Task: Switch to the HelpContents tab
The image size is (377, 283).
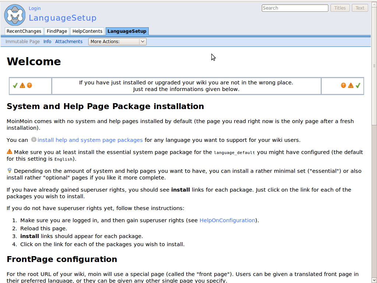Action: pos(88,31)
